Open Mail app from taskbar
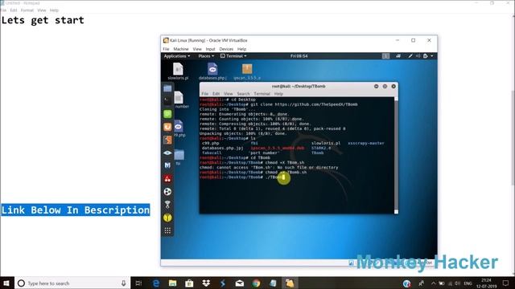This screenshot has width=515, height=289. point(240,283)
